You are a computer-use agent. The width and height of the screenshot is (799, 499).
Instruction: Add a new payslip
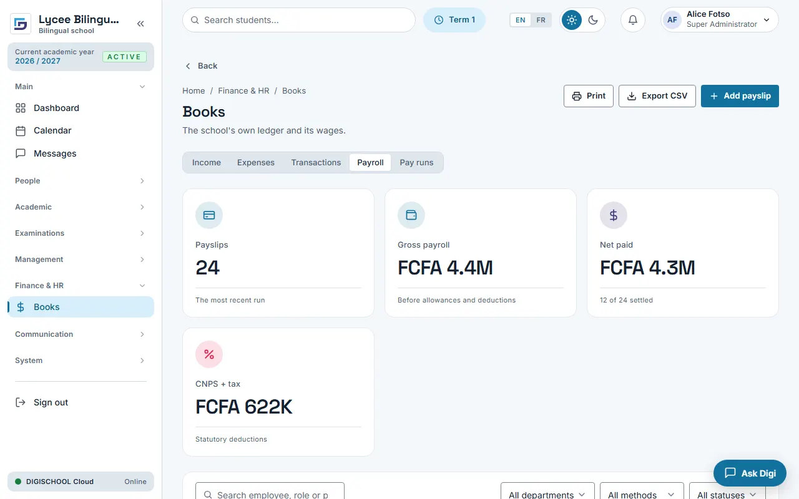(740, 96)
